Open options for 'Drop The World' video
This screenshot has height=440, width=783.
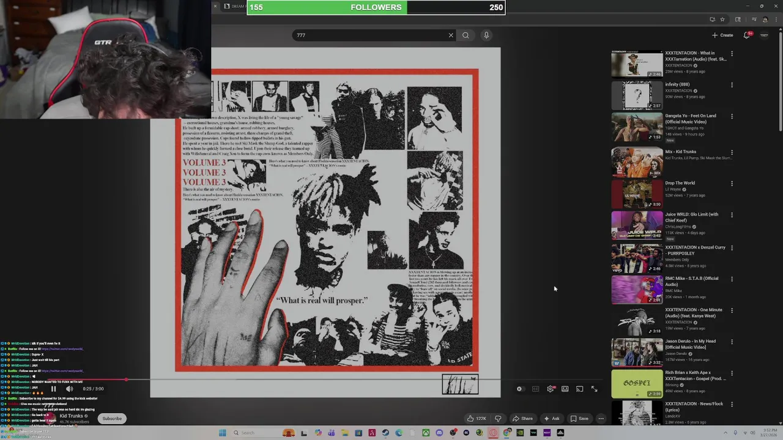[x=732, y=183]
